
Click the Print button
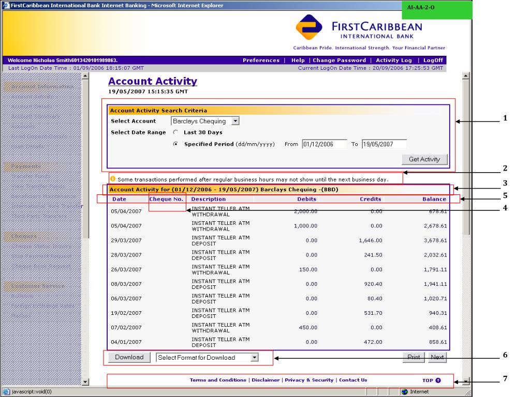pyautogui.click(x=414, y=357)
